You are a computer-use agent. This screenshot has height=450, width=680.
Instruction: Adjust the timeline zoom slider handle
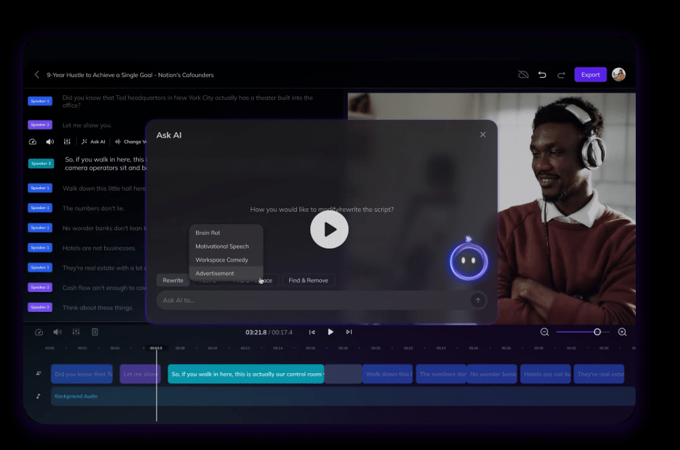point(597,332)
